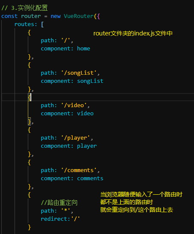This screenshot has height=234, width=194.
Task: Click 'home' component value
Action: point(84,49)
